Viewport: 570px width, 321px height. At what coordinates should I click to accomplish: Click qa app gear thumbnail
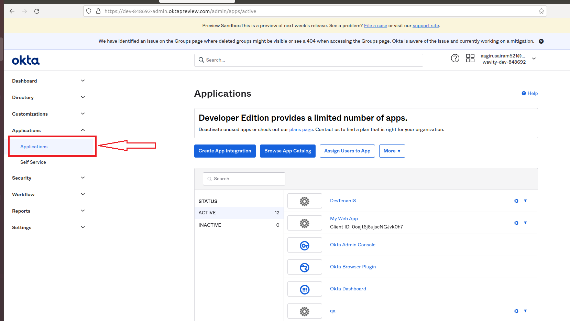pos(305,311)
